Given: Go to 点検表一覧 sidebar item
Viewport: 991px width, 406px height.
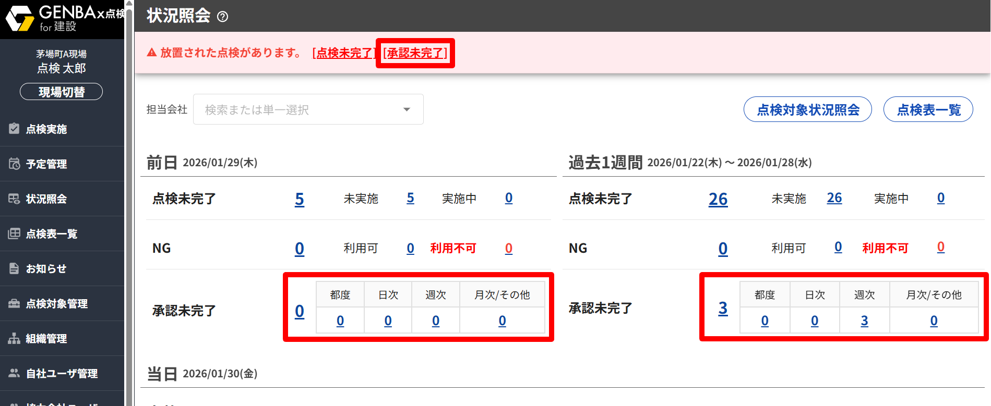Looking at the screenshot, I should (62, 233).
